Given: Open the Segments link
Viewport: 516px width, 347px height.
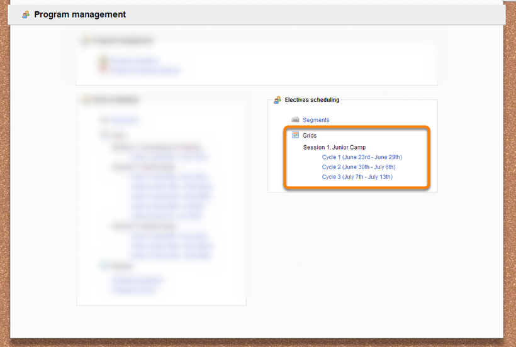Looking at the screenshot, I should (316, 120).
